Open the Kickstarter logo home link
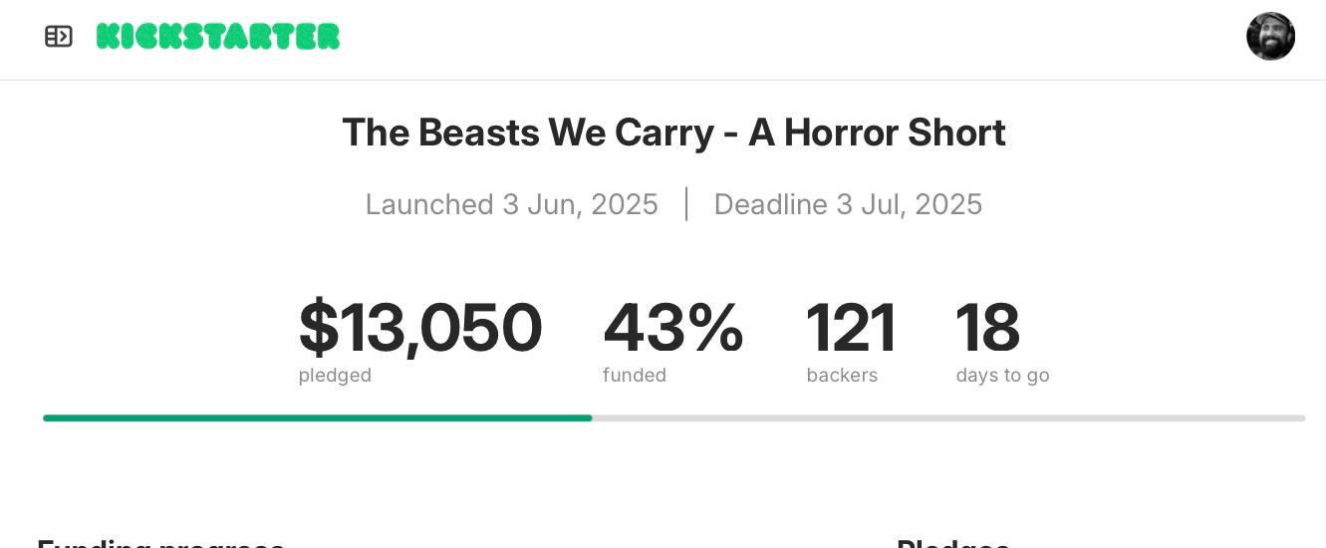 coord(218,37)
